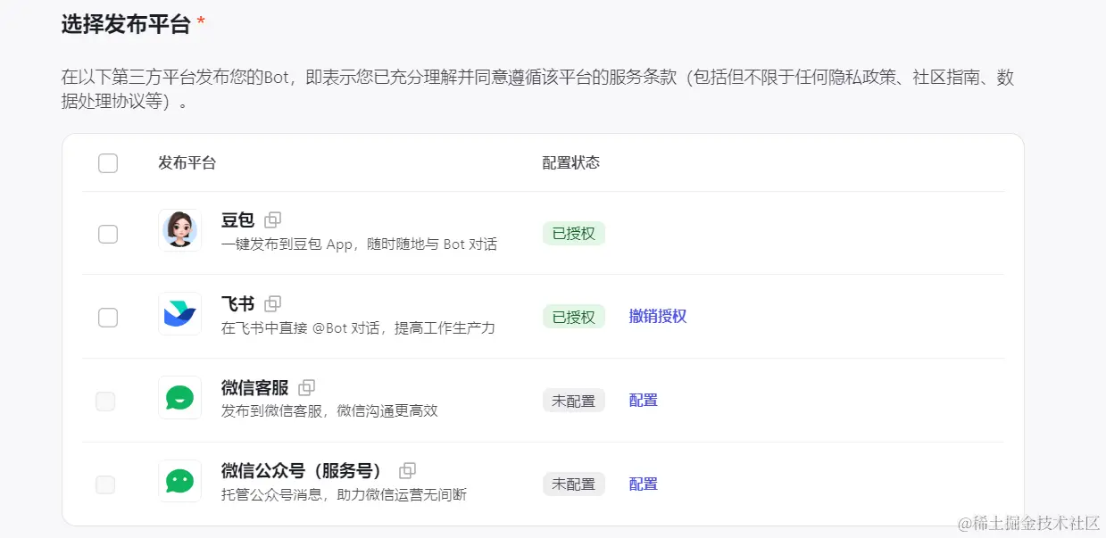Click the 配置状态 column header
Screen dimensions: 1106x538
point(571,163)
